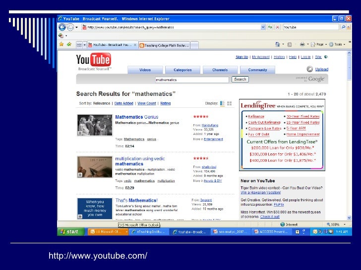361x270 pixels.
Task: Click the Quick Tabs icon
Action: click(79, 45)
